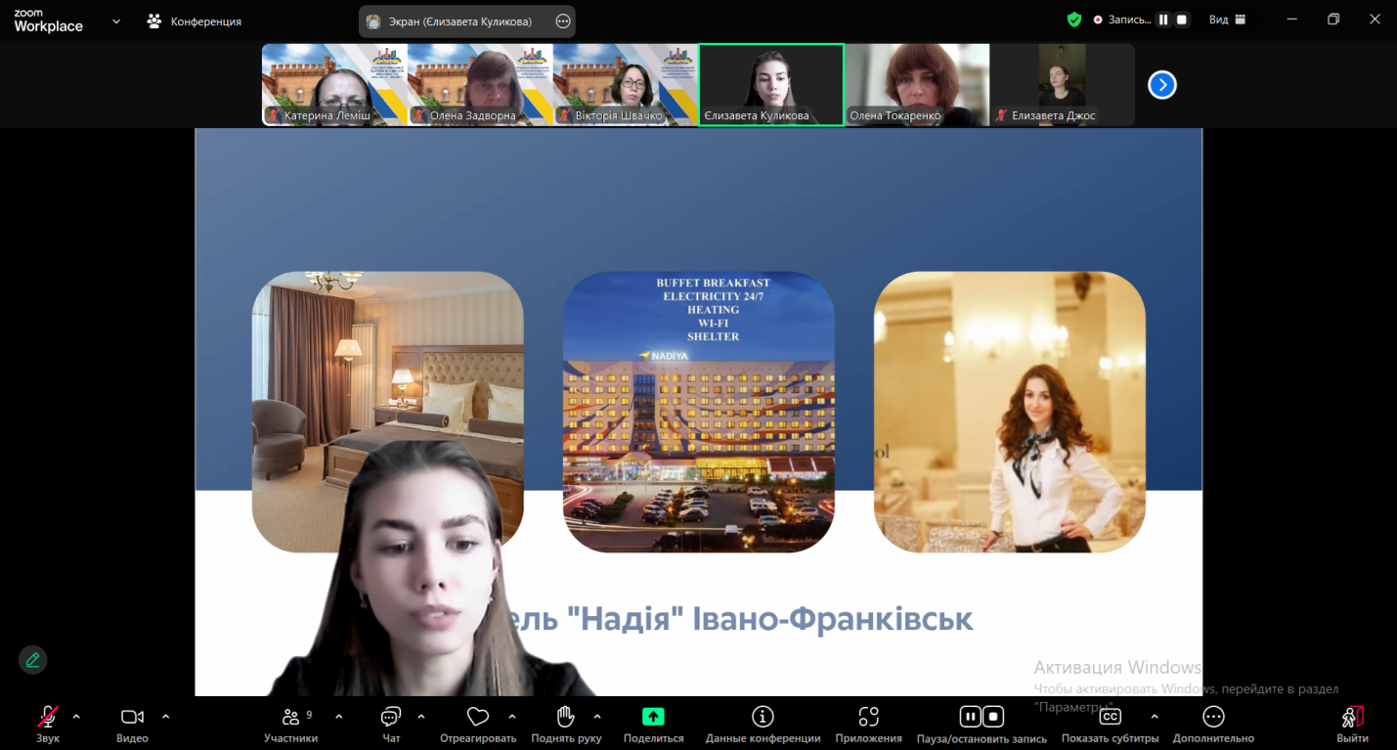Open Дополнительно more options menu
The width and height of the screenshot is (1397, 750).
[x=1213, y=724]
